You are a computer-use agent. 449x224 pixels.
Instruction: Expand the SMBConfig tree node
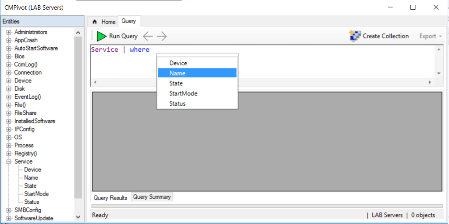8,210
